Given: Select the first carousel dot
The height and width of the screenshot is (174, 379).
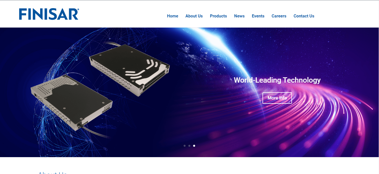Looking at the screenshot, I should [184, 146].
